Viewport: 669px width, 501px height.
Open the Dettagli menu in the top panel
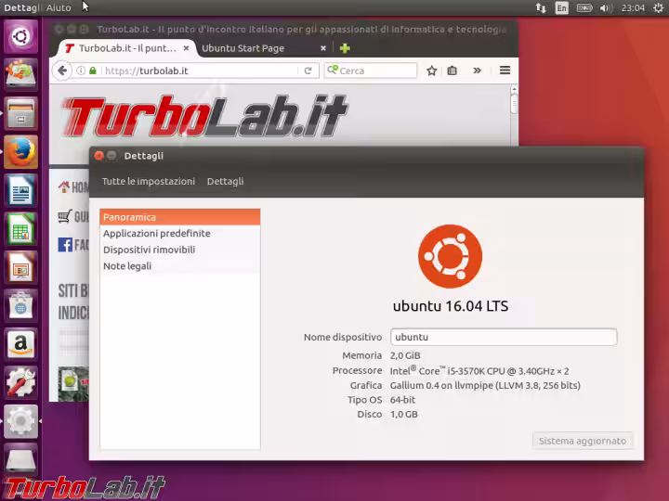click(21, 7)
